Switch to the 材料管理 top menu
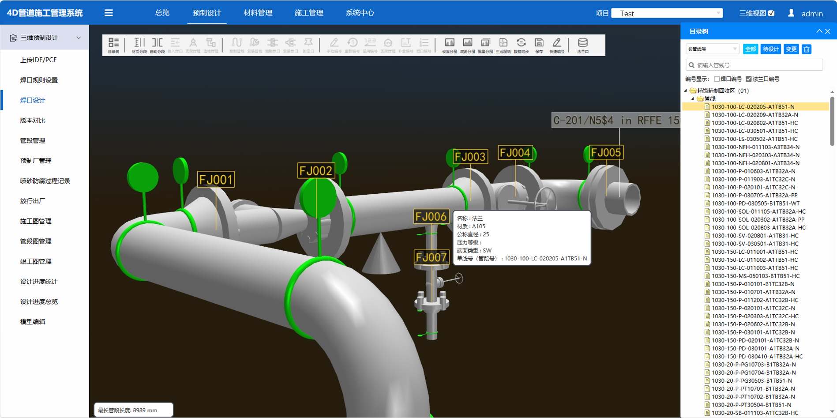 click(258, 13)
